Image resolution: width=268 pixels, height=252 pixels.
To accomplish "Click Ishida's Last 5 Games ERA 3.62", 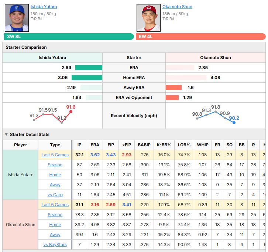I will [x=95, y=155].
